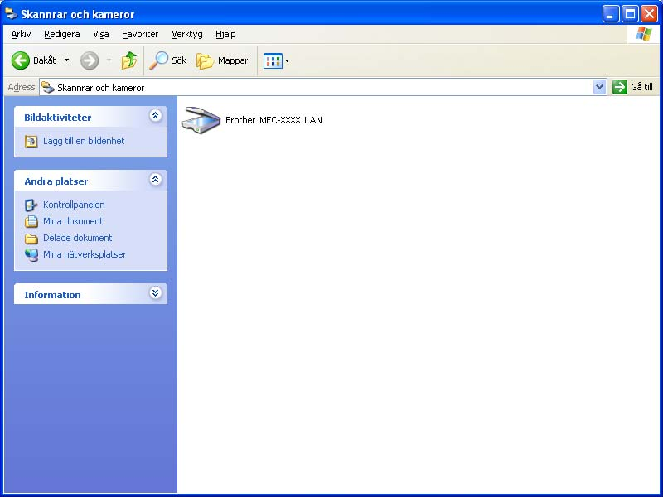Open the Delade dokument link

tap(77, 238)
